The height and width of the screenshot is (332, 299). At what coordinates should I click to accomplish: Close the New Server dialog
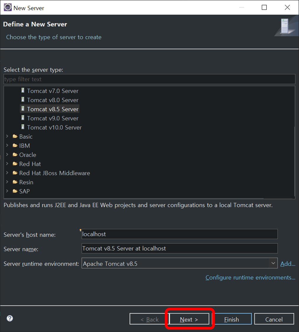[287, 7]
